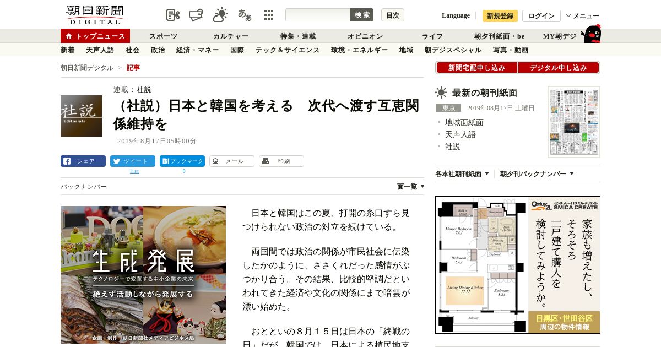Click the ログイン button

click(x=541, y=16)
